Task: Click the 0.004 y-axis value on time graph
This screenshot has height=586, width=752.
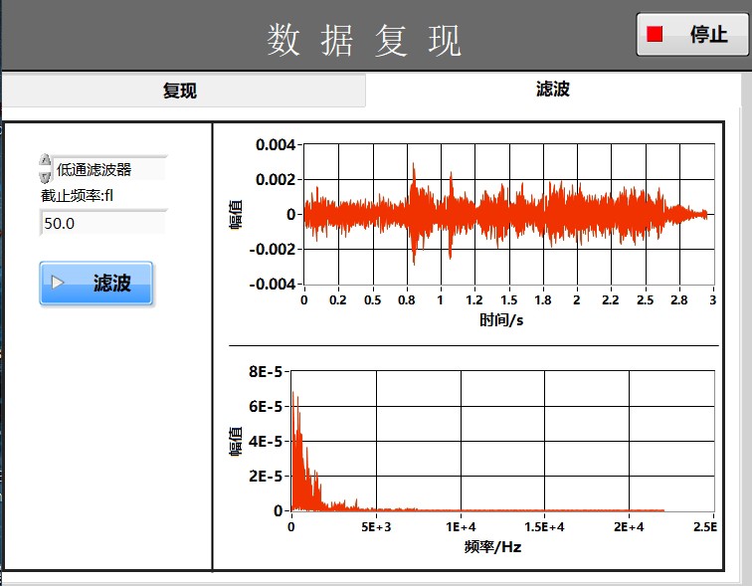Action: [x=276, y=144]
